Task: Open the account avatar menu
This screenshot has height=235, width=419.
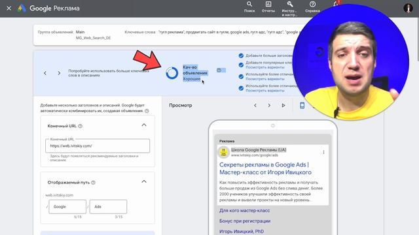Action: (x=408, y=8)
